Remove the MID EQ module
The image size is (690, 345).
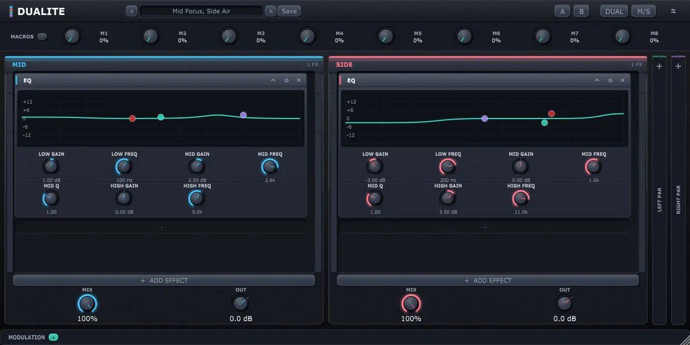[299, 80]
